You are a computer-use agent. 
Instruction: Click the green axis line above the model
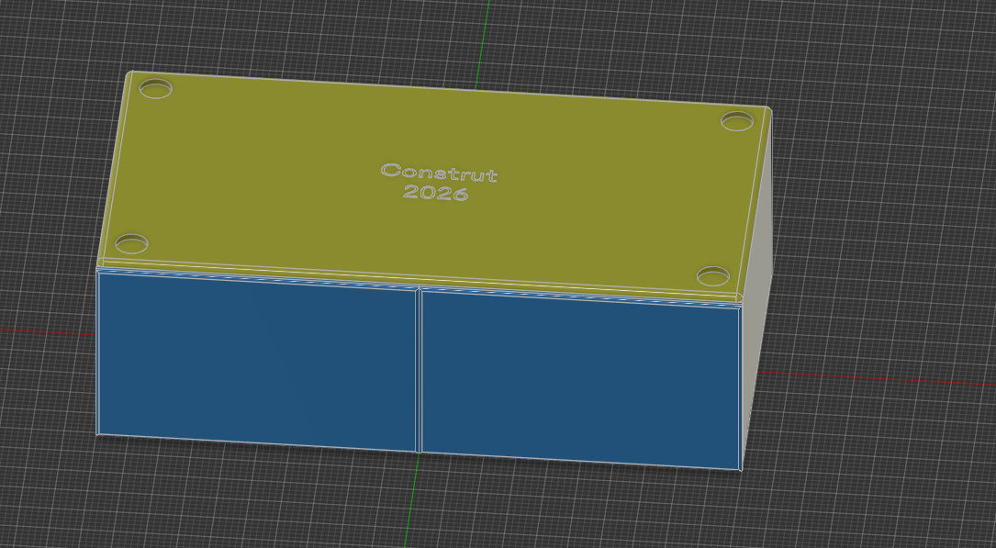[x=483, y=41]
